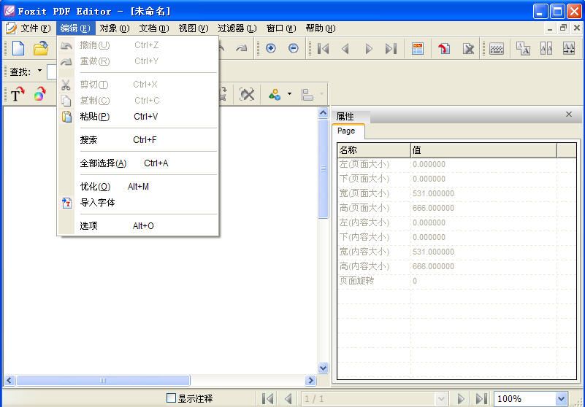
Task: Go to next page in top toolbar
Action: tap(369, 49)
